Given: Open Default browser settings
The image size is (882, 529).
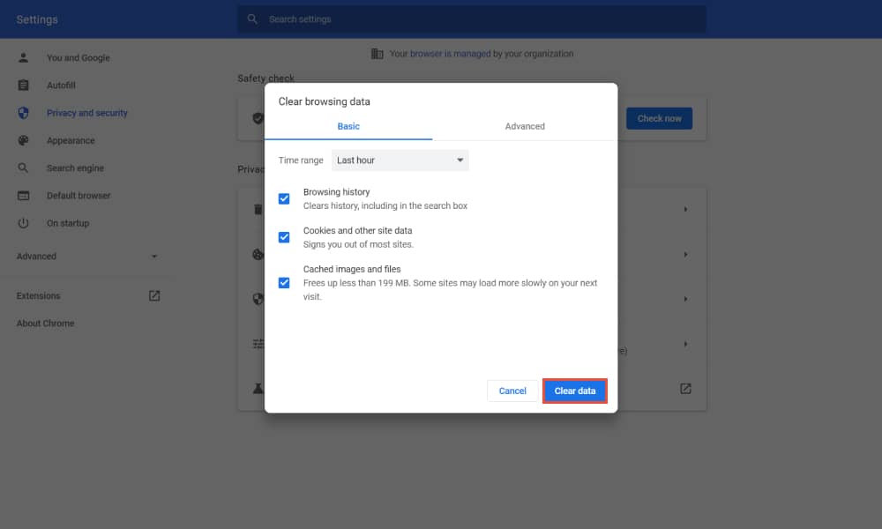Looking at the screenshot, I should pos(78,196).
